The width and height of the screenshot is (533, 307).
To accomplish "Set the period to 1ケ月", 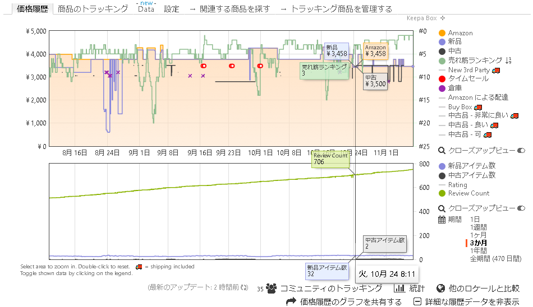I will pos(478,235).
